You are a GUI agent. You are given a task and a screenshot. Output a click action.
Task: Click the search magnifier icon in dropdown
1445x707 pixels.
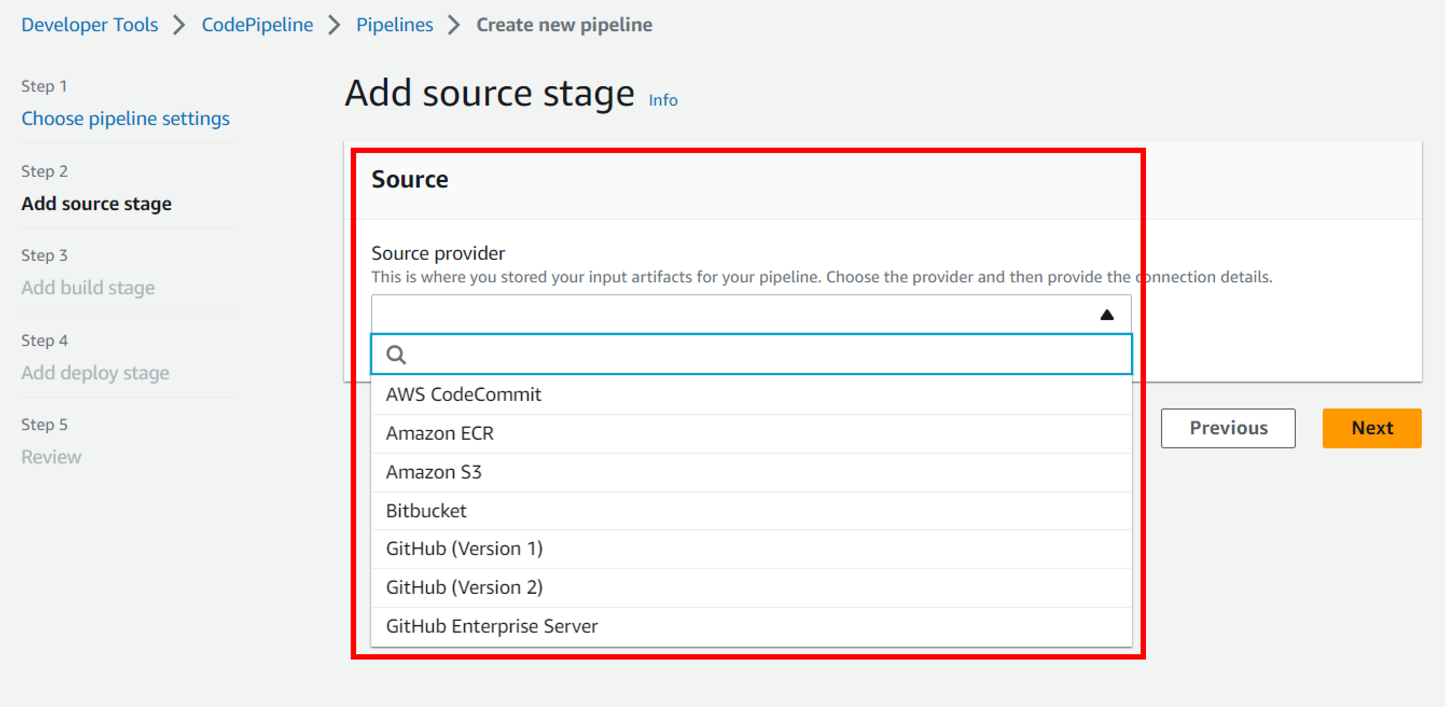(396, 355)
